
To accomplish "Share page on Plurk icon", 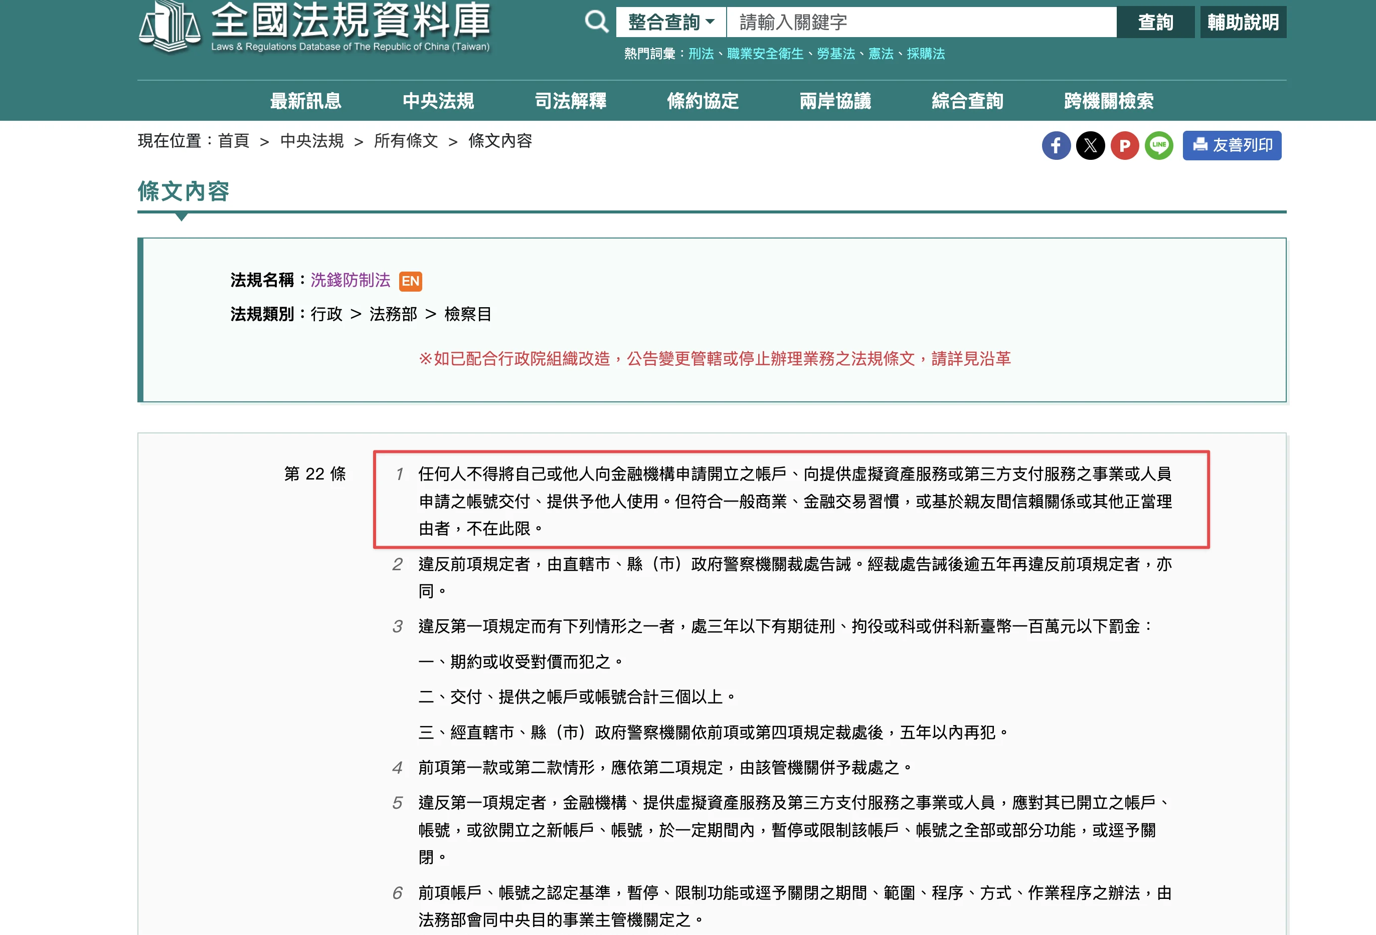I will 1125,146.
